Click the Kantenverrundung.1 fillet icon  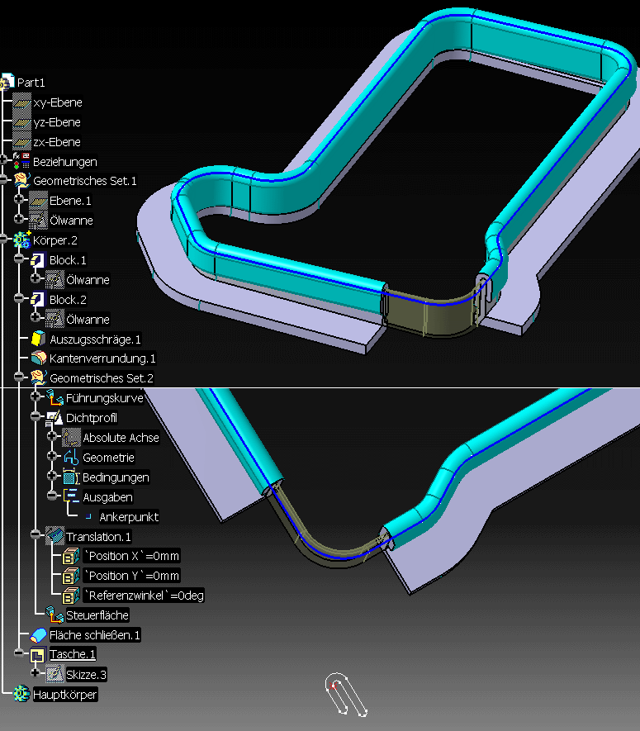point(38,358)
